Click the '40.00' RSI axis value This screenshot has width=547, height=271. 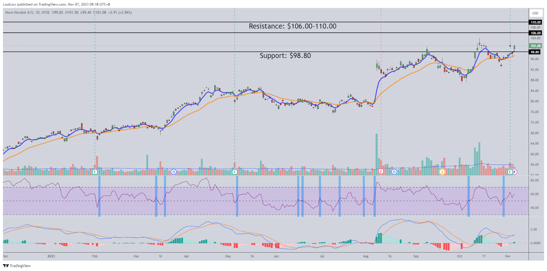pos(534,208)
